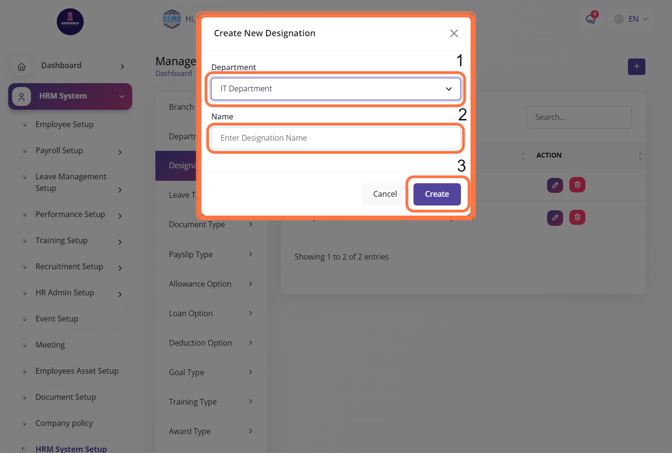
Task: Click the second row delete trash icon
Action: [x=577, y=218]
